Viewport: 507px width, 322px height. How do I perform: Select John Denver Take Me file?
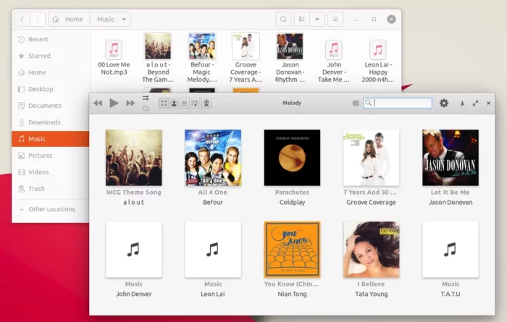coord(334,62)
